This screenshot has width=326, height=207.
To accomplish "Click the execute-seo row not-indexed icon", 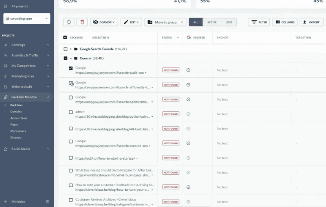I will point(188,143).
